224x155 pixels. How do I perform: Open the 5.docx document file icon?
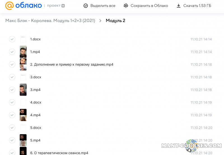point(23,128)
